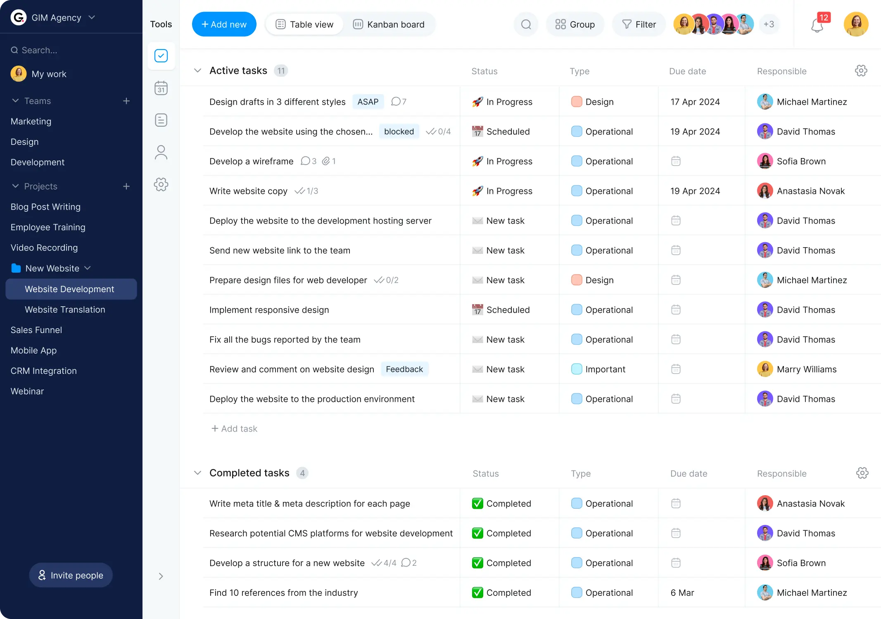Viewport: 881px width, 619px height.
Task: Click the Add new button
Action: 224,24
